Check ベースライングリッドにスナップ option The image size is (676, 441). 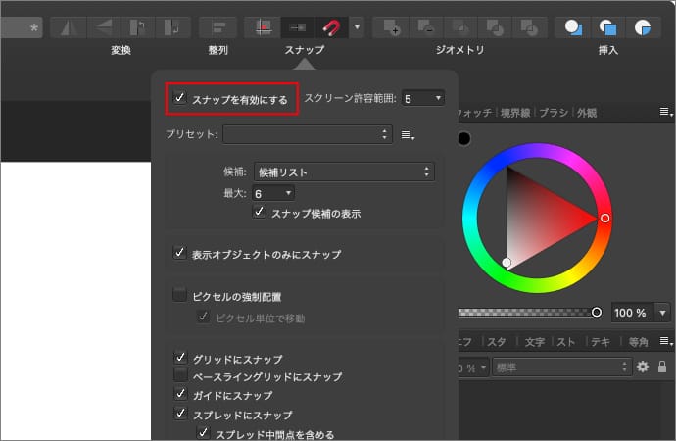point(180,376)
